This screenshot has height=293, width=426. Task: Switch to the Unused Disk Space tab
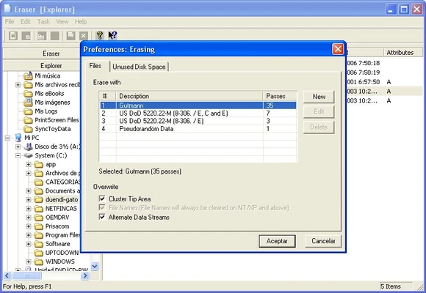(139, 67)
